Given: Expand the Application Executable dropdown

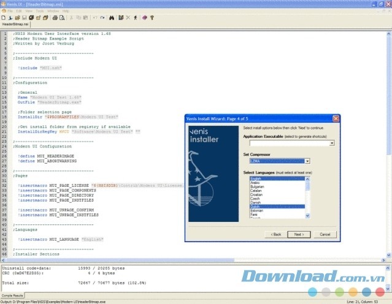Looking at the screenshot, I should (x=332, y=143).
